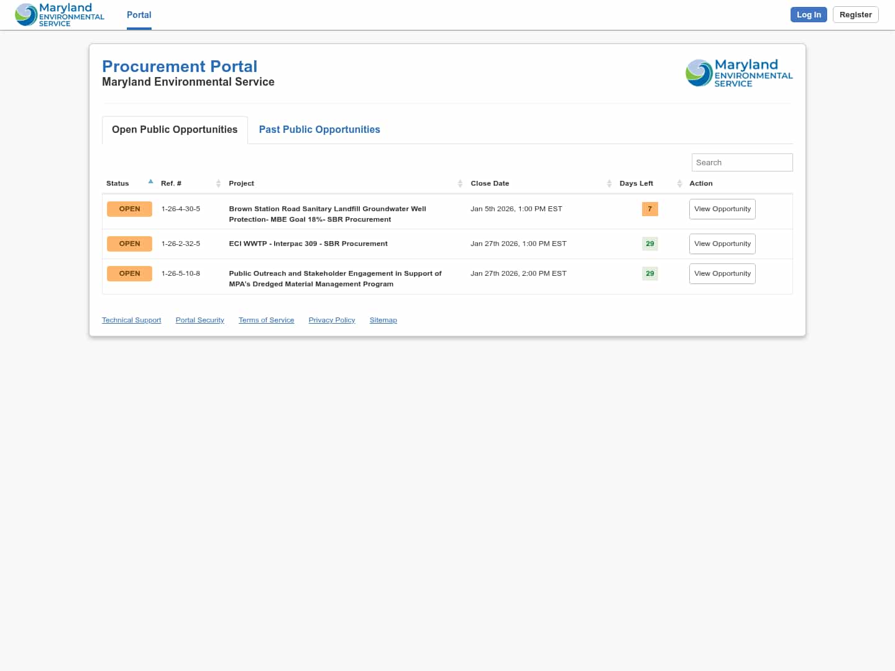895x671 pixels.
Task: Click the Portal navigation item
Action: coord(139,14)
